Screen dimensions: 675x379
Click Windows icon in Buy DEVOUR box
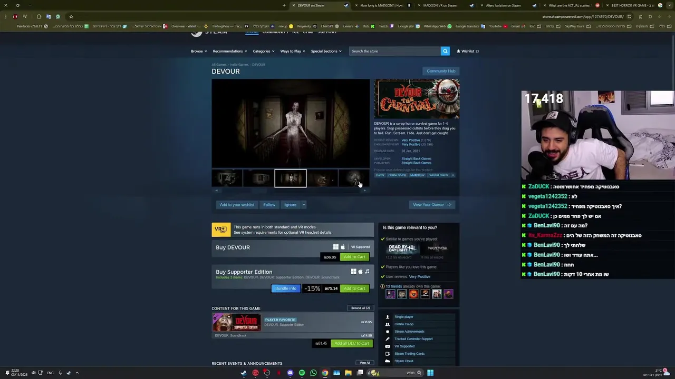click(x=336, y=247)
